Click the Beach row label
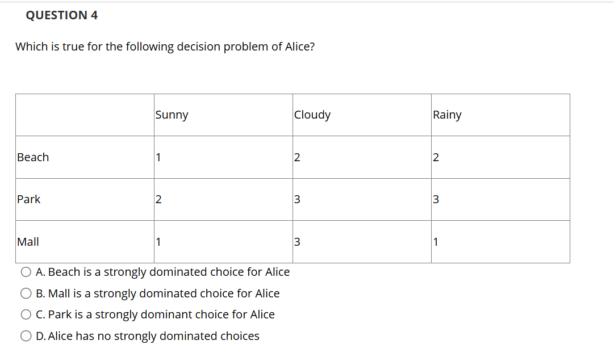Image resolution: width=614 pixels, height=353 pixels. click(33, 157)
